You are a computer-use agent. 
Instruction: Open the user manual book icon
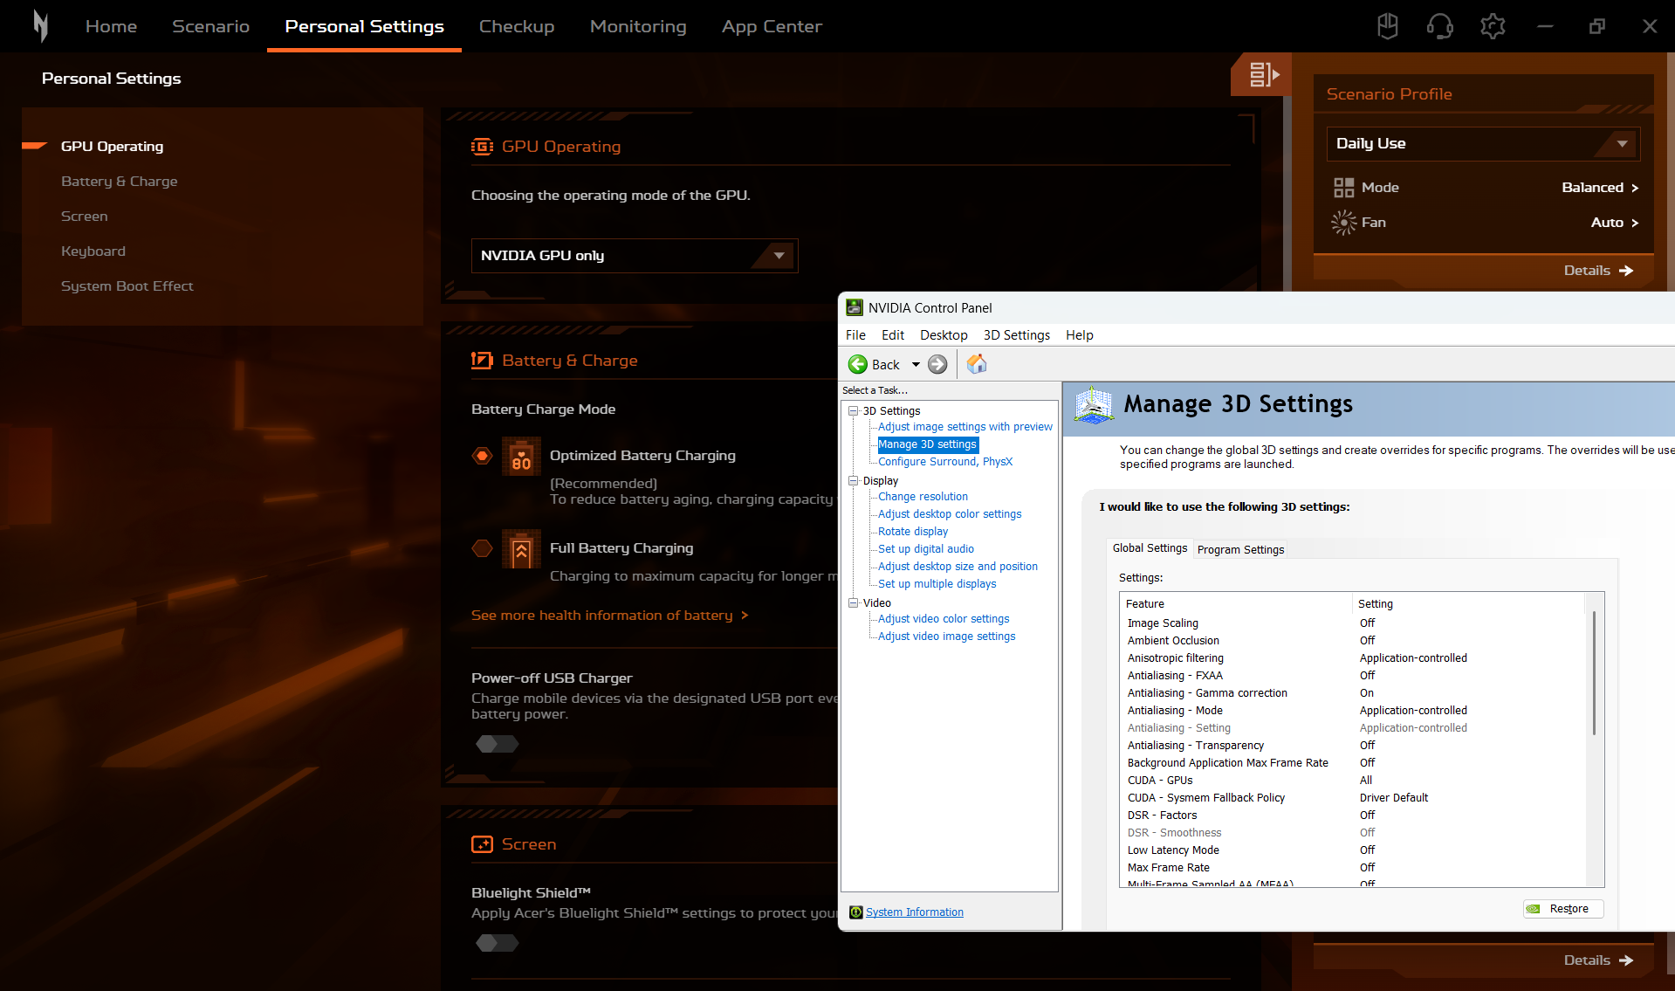click(x=1388, y=26)
